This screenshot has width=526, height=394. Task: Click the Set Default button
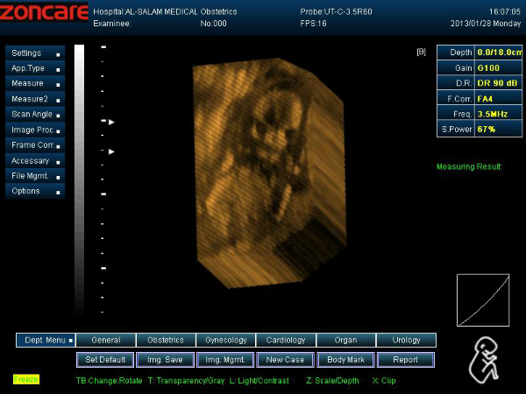click(105, 360)
